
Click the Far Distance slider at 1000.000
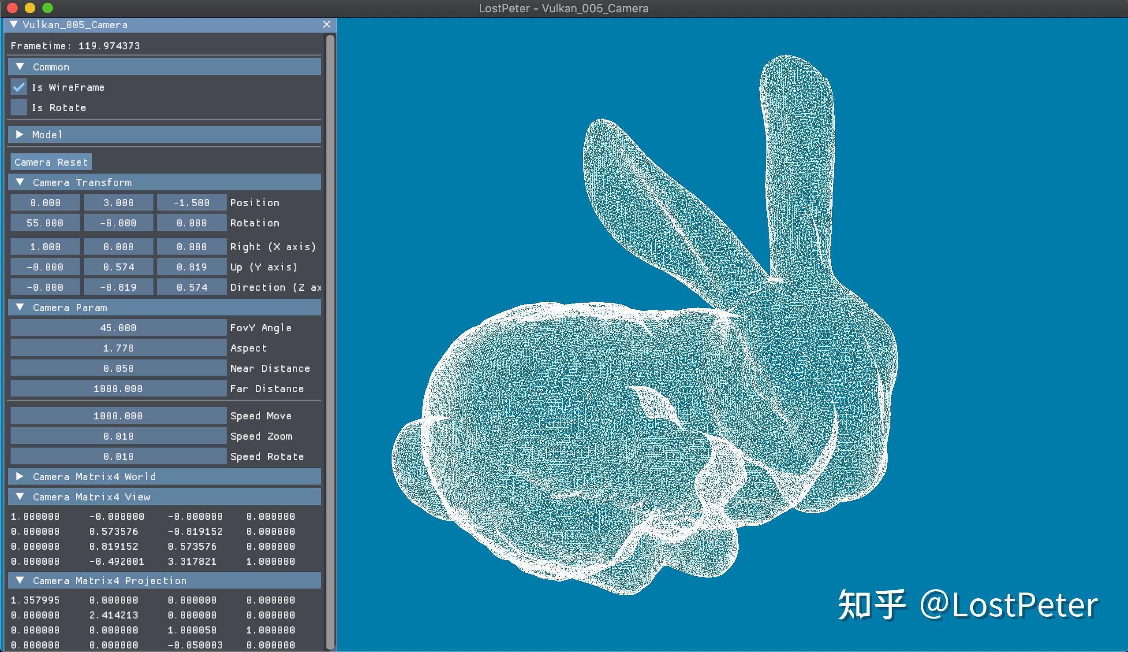[x=119, y=389]
